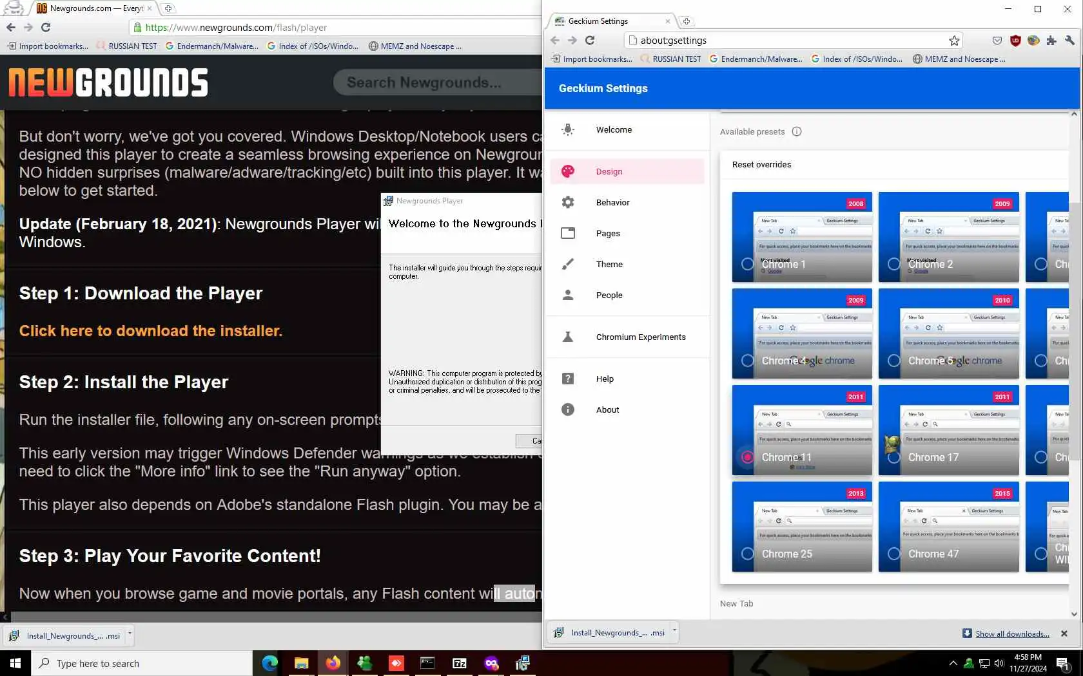
Task: Open the wrench menu in Geckium window
Action: (x=1069, y=41)
